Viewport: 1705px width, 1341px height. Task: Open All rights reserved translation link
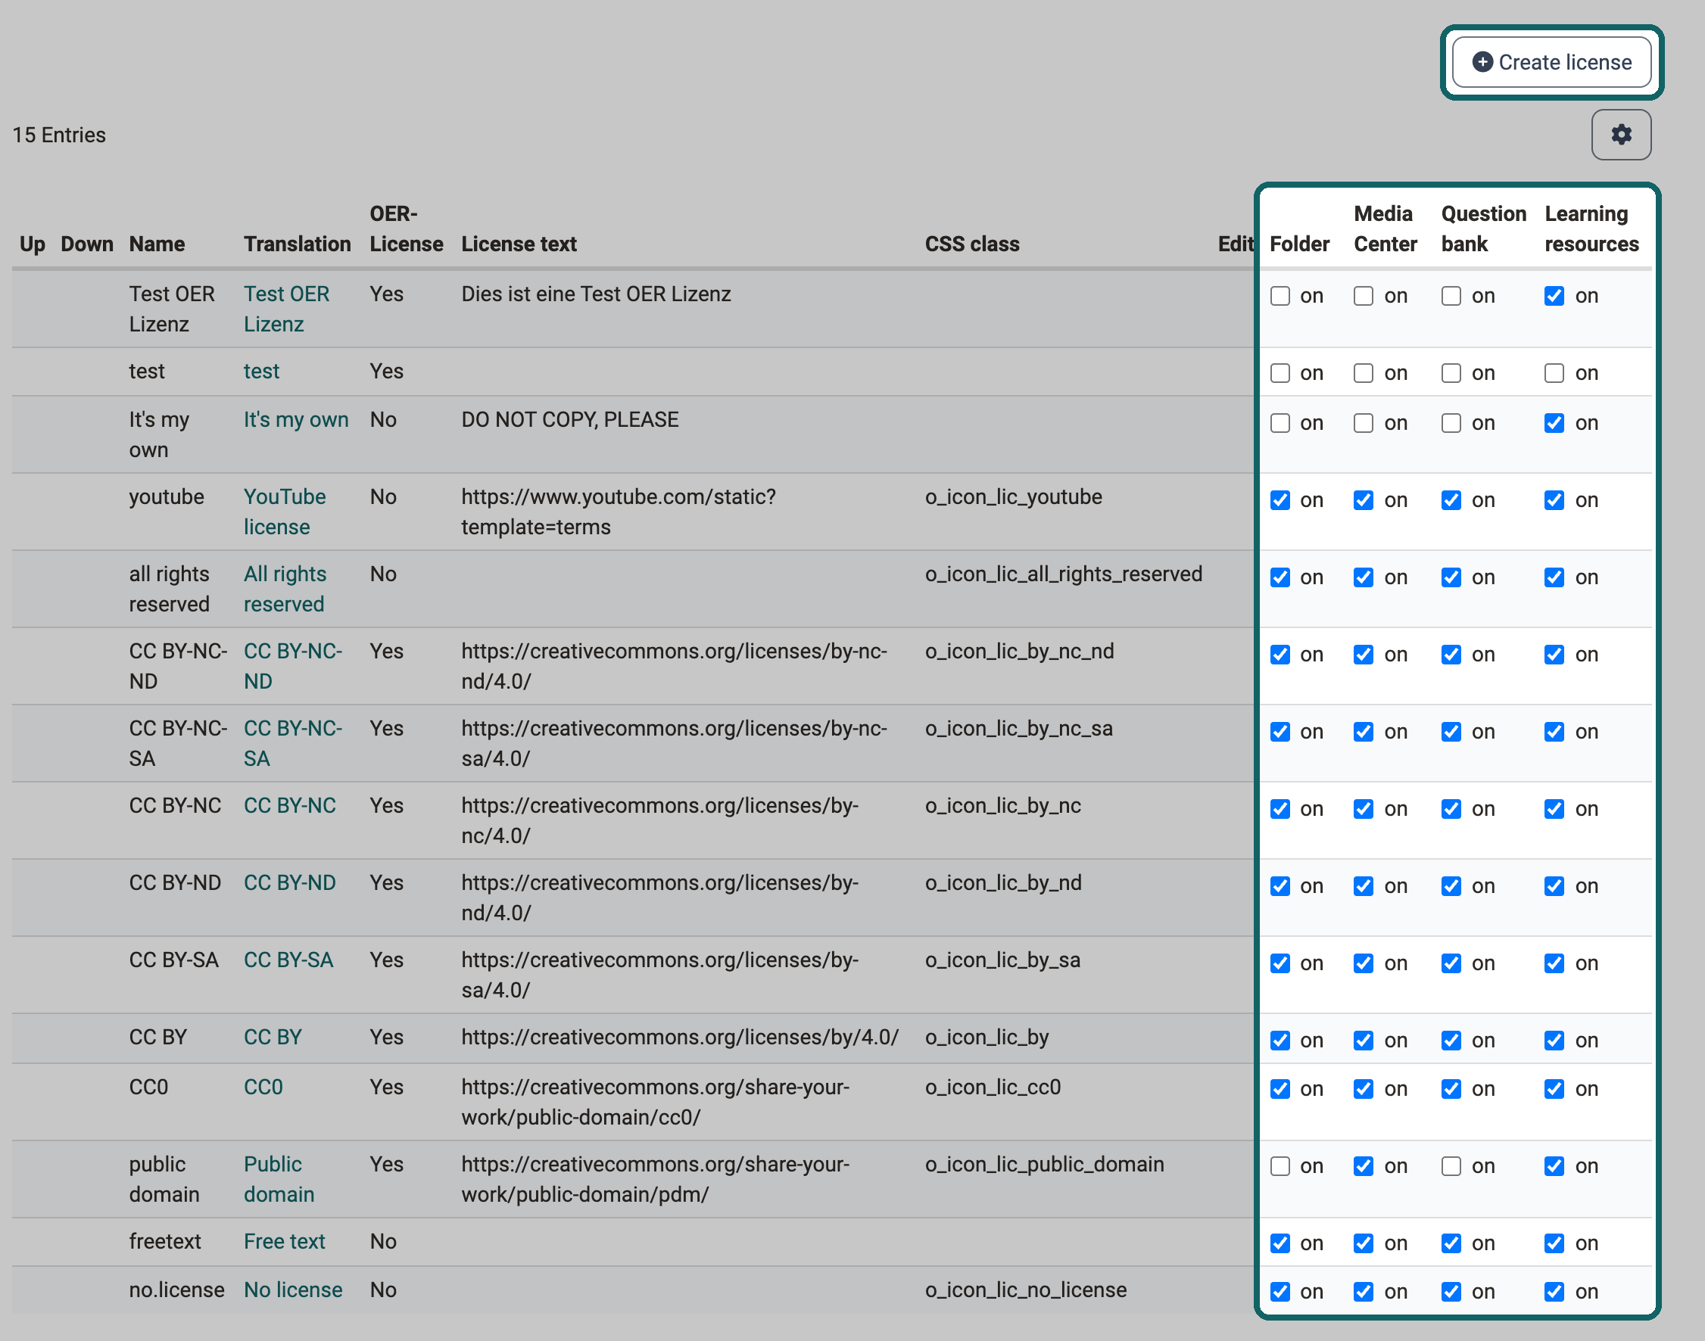[x=285, y=589]
